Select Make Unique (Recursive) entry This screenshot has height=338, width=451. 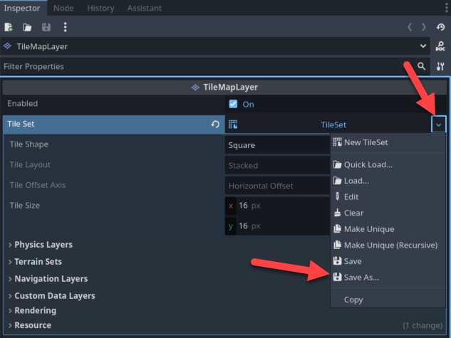click(x=388, y=245)
